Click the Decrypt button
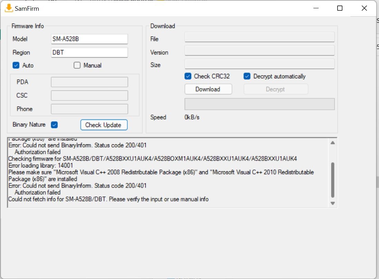The width and height of the screenshot is (379, 279). (276, 89)
